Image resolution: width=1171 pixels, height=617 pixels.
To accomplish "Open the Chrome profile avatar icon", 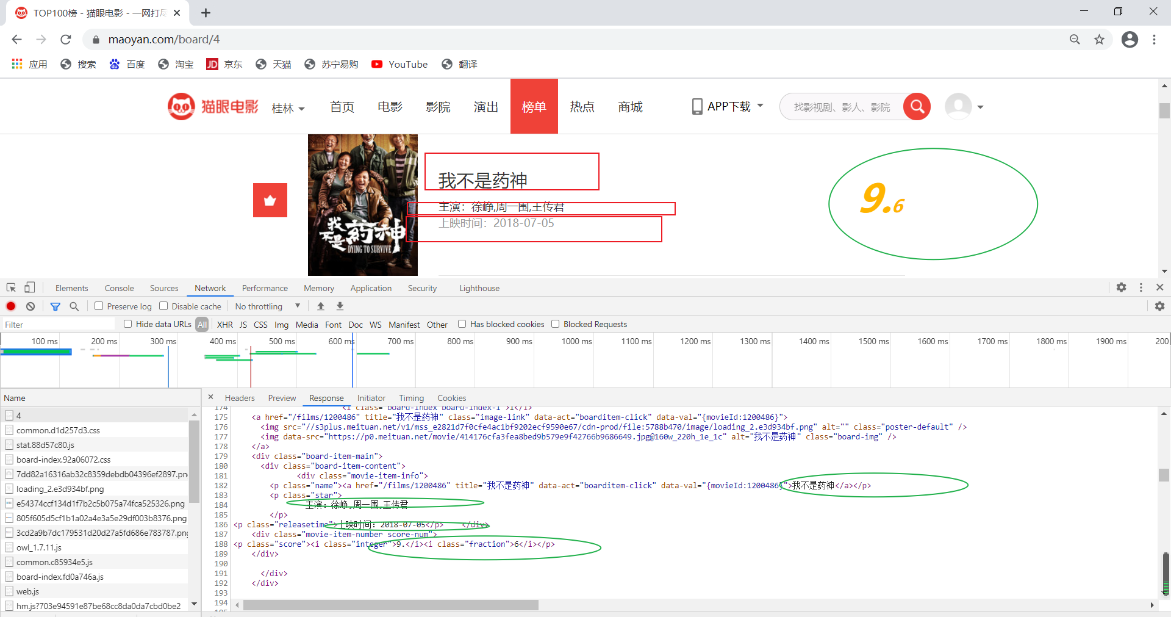I will tap(1130, 40).
